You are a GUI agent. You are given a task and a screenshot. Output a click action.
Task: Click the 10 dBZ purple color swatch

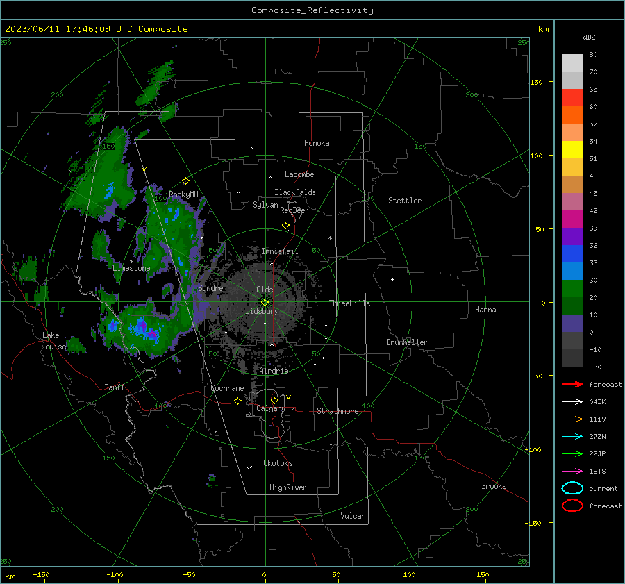[x=572, y=324]
